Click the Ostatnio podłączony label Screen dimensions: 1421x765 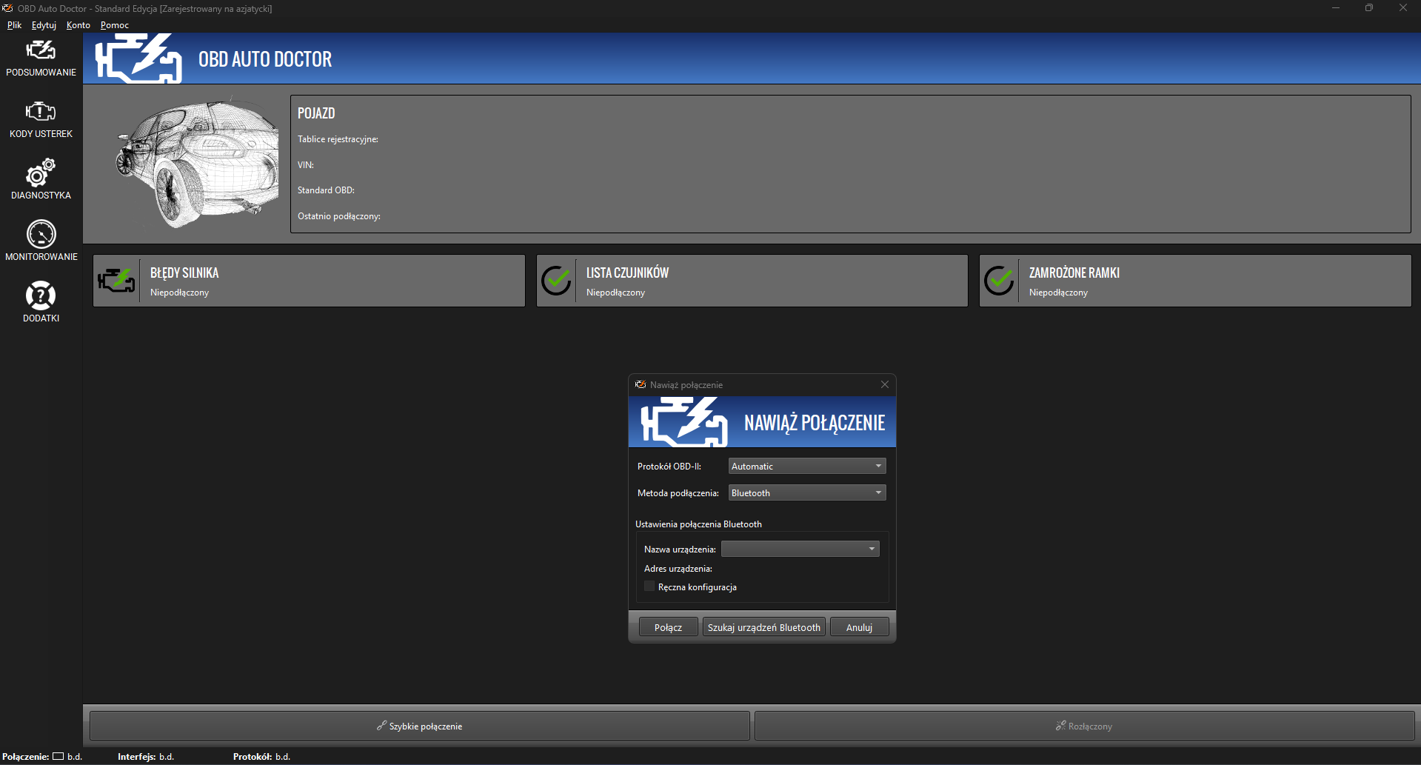(x=339, y=216)
